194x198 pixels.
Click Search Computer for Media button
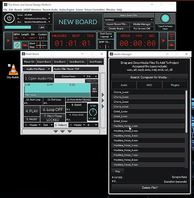pyautogui.click(x=149, y=77)
